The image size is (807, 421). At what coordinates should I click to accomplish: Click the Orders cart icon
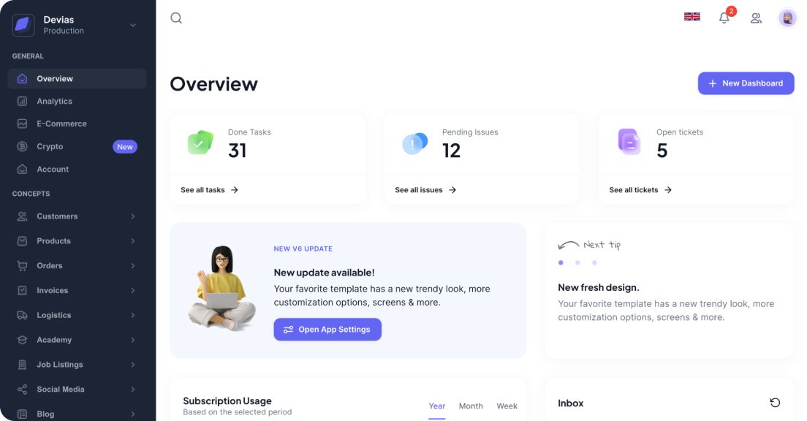pos(23,265)
